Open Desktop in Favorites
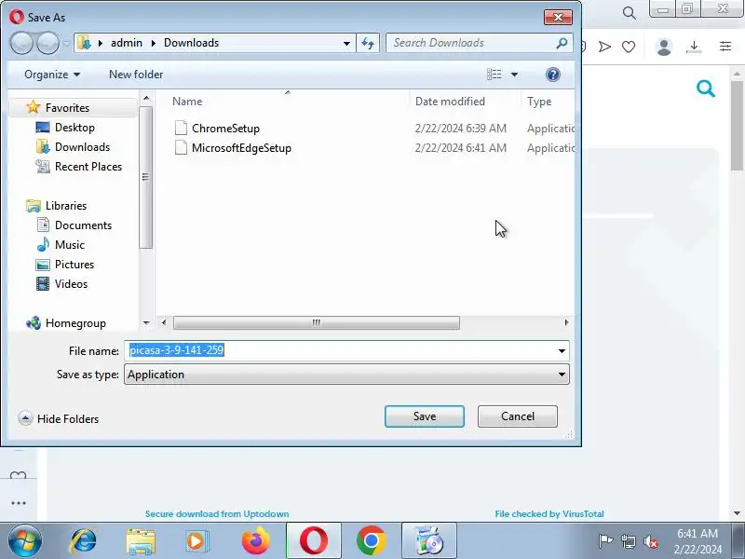 [74, 128]
